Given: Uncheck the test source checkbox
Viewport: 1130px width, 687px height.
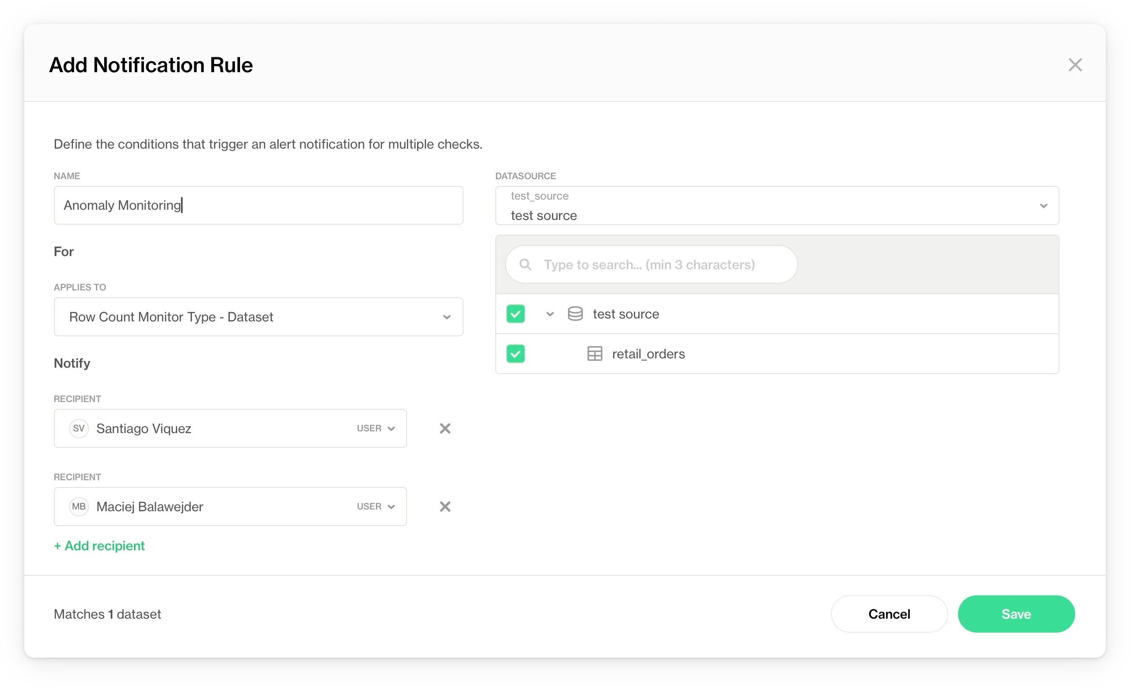Looking at the screenshot, I should 515,314.
